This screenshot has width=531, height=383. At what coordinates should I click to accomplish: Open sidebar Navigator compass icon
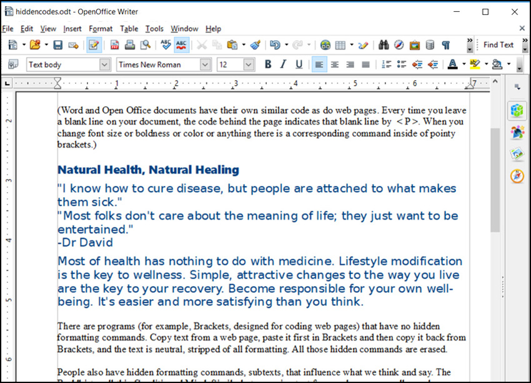coord(517,176)
